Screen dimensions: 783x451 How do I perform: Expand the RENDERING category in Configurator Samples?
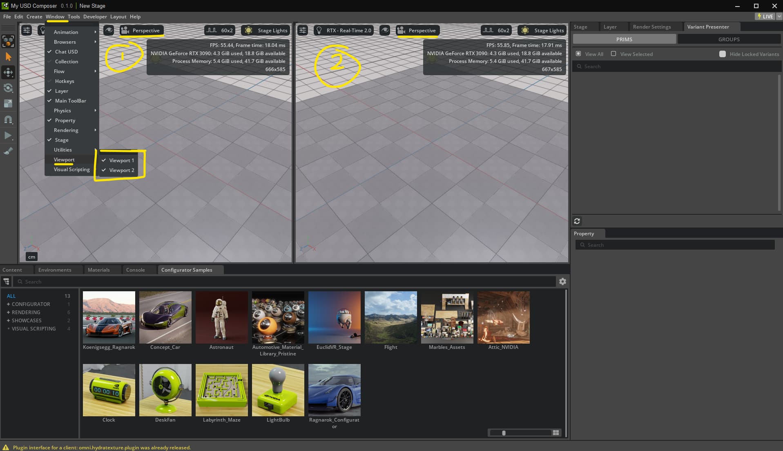coord(9,312)
